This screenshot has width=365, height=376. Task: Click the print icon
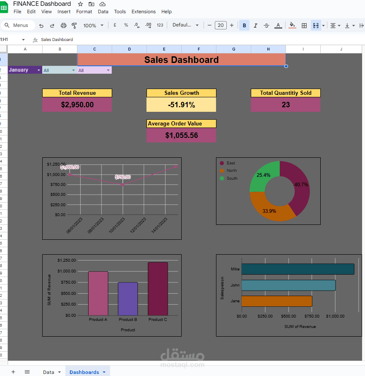63,25
